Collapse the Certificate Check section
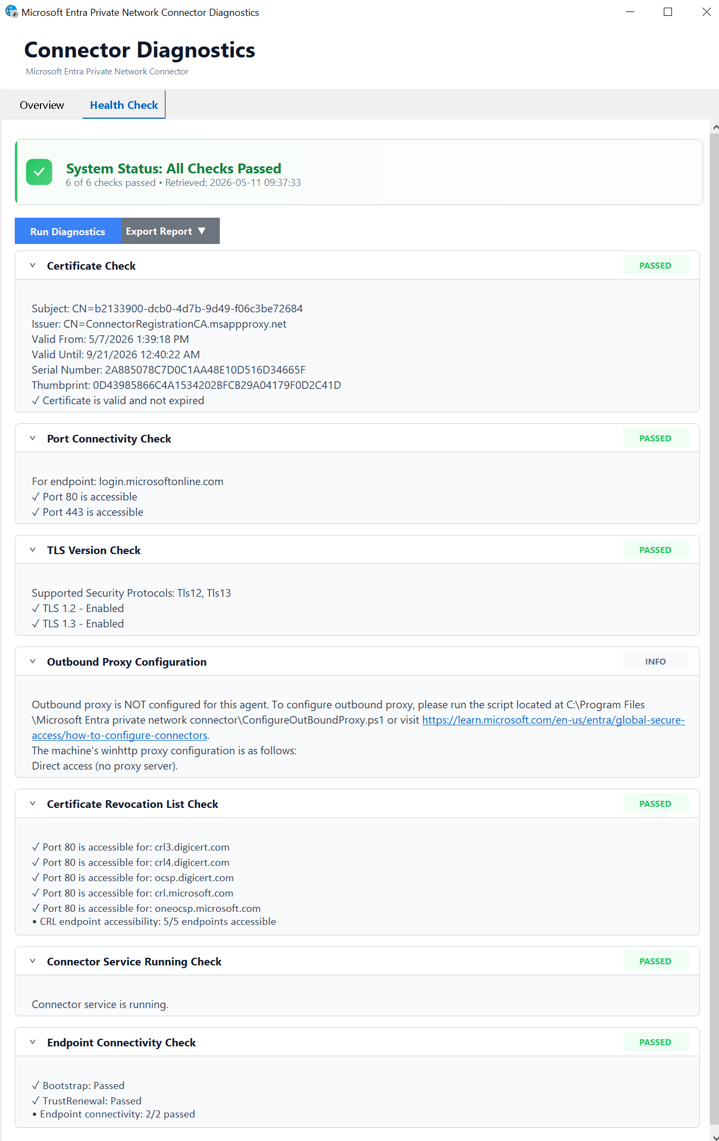This screenshot has width=719, height=1141. coord(33,265)
